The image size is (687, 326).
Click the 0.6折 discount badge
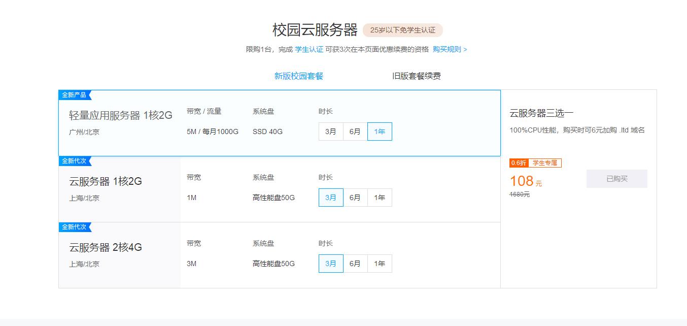coord(519,163)
